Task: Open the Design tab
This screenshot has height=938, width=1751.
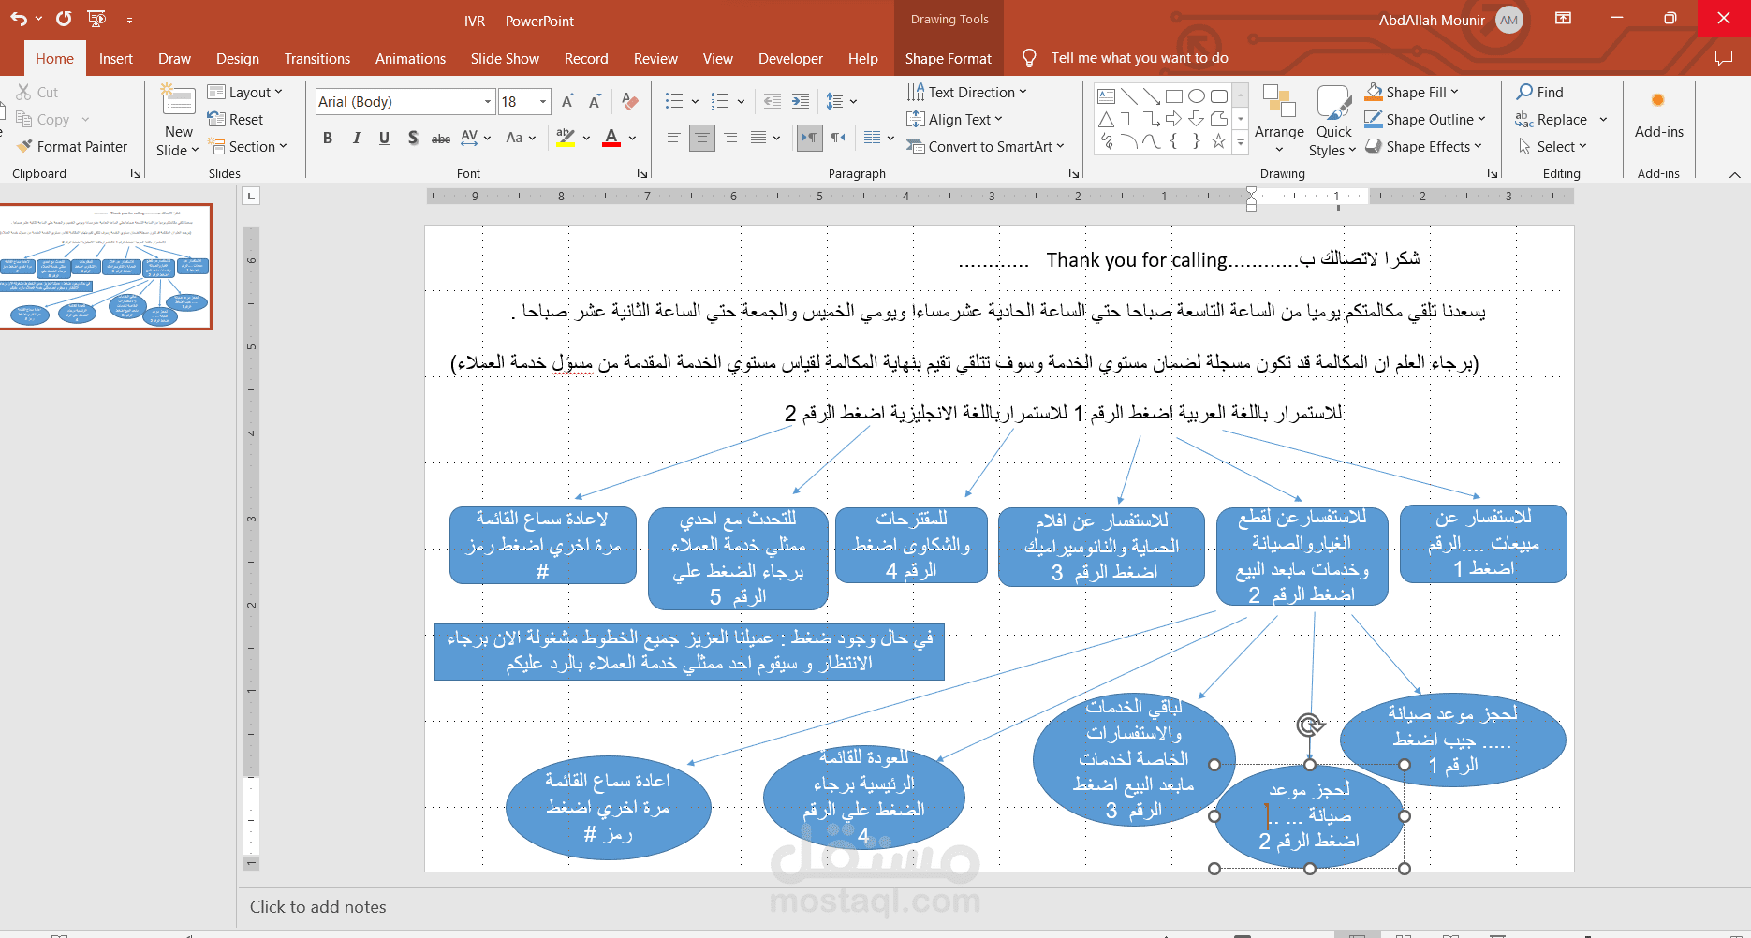Action: (238, 58)
